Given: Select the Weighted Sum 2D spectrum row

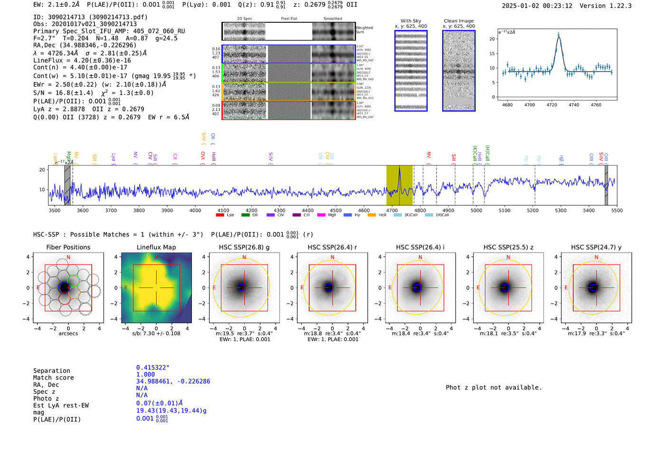Looking at the screenshot, I should point(288,31).
